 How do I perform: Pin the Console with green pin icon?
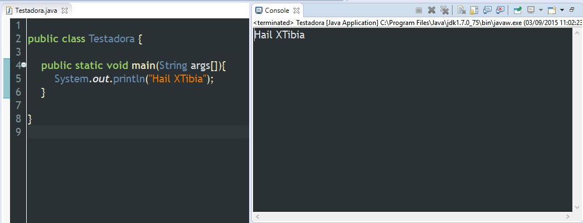pos(518,10)
